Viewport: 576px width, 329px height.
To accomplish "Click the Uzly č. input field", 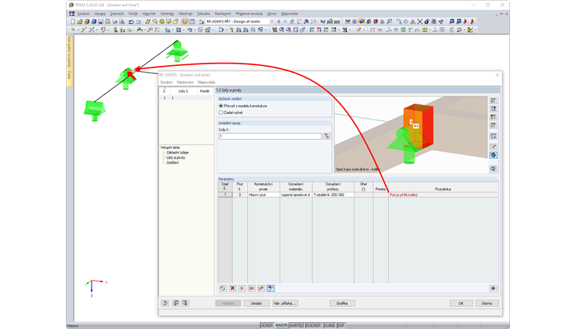I will coord(270,136).
